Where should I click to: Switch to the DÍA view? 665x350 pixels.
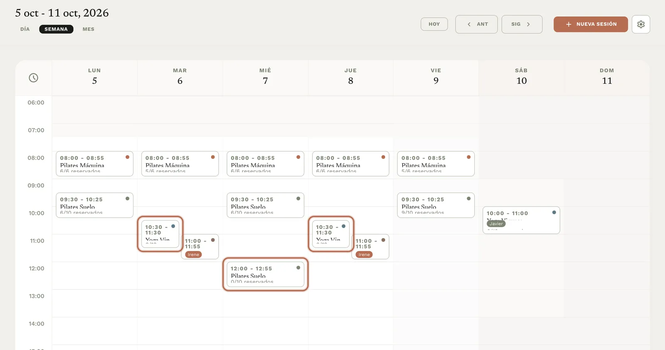(25, 29)
